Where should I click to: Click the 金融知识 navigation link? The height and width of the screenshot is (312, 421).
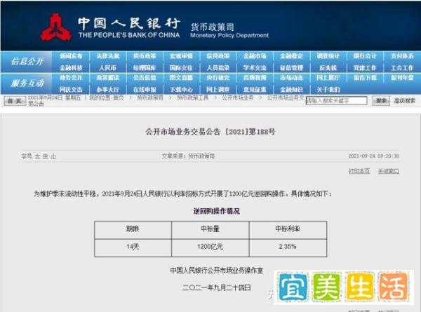[292, 90]
